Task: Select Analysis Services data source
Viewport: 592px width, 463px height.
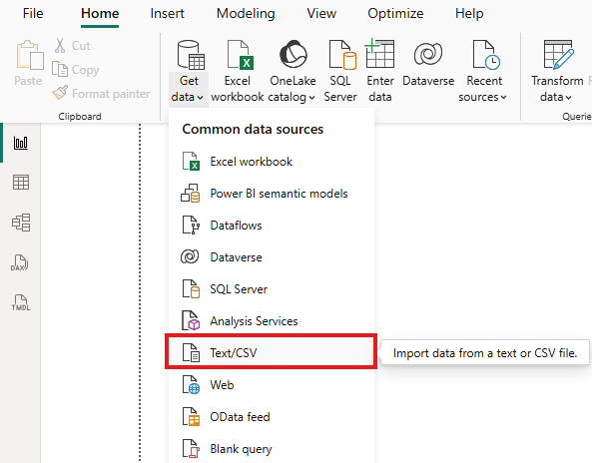Action: click(271, 321)
